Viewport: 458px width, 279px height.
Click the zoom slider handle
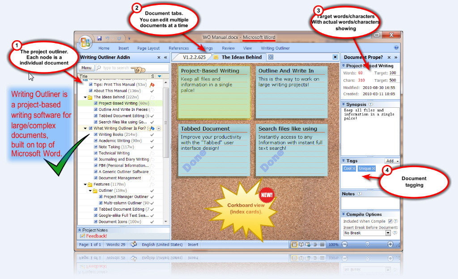click(x=368, y=244)
